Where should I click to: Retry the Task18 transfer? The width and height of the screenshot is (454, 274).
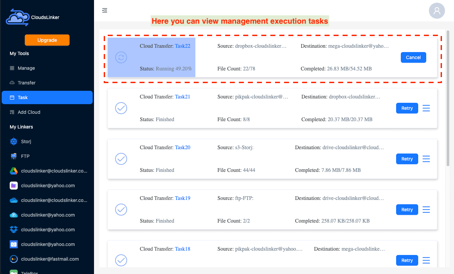407,260
